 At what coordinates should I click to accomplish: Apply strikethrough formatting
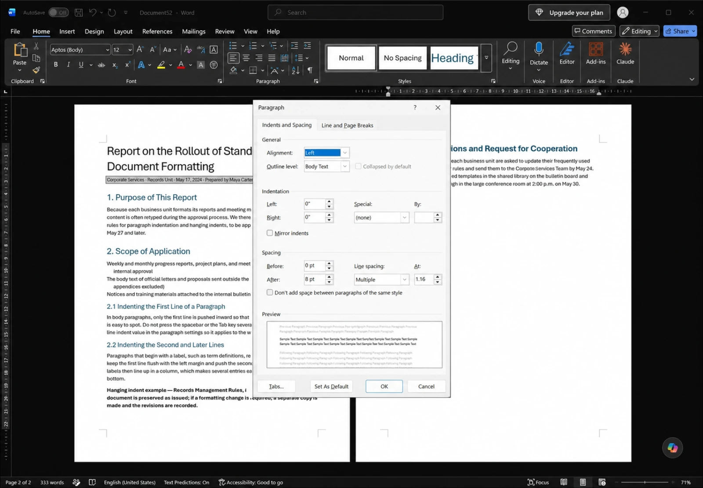[101, 65]
